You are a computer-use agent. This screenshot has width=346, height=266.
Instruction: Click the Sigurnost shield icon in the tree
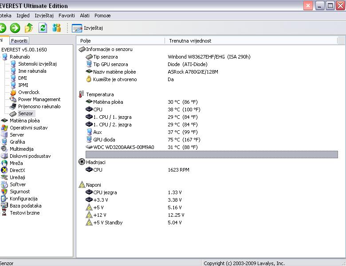click(4, 192)
